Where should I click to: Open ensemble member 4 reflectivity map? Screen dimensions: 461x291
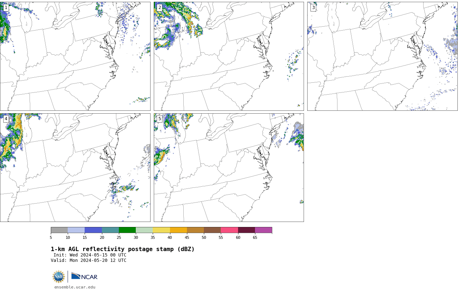(x=75, y=168)
